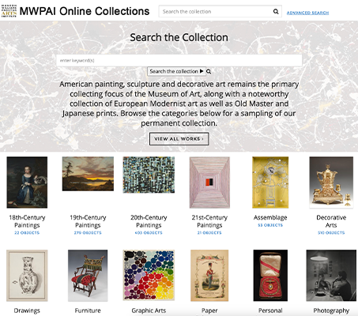Click the 279 Objects link
Viewport: 358px width, 316px height.
click(x=88, y=233)
